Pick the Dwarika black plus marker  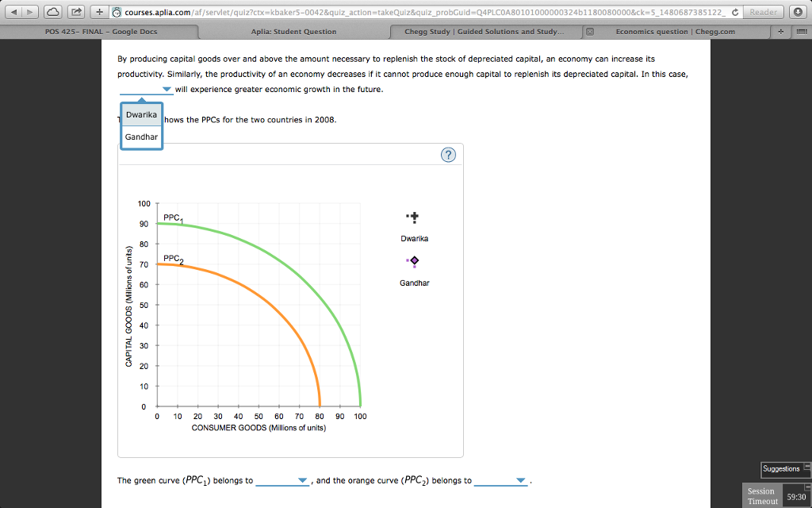pyautogui.click(x=414, y=217)
